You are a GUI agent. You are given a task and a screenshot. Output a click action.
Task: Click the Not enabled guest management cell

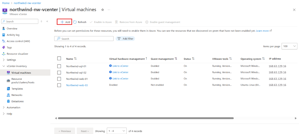[157, 85]
